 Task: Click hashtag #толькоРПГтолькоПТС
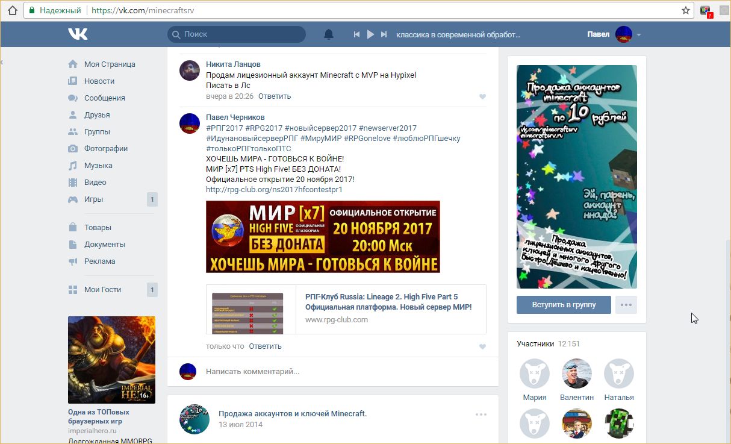[249, 148]
